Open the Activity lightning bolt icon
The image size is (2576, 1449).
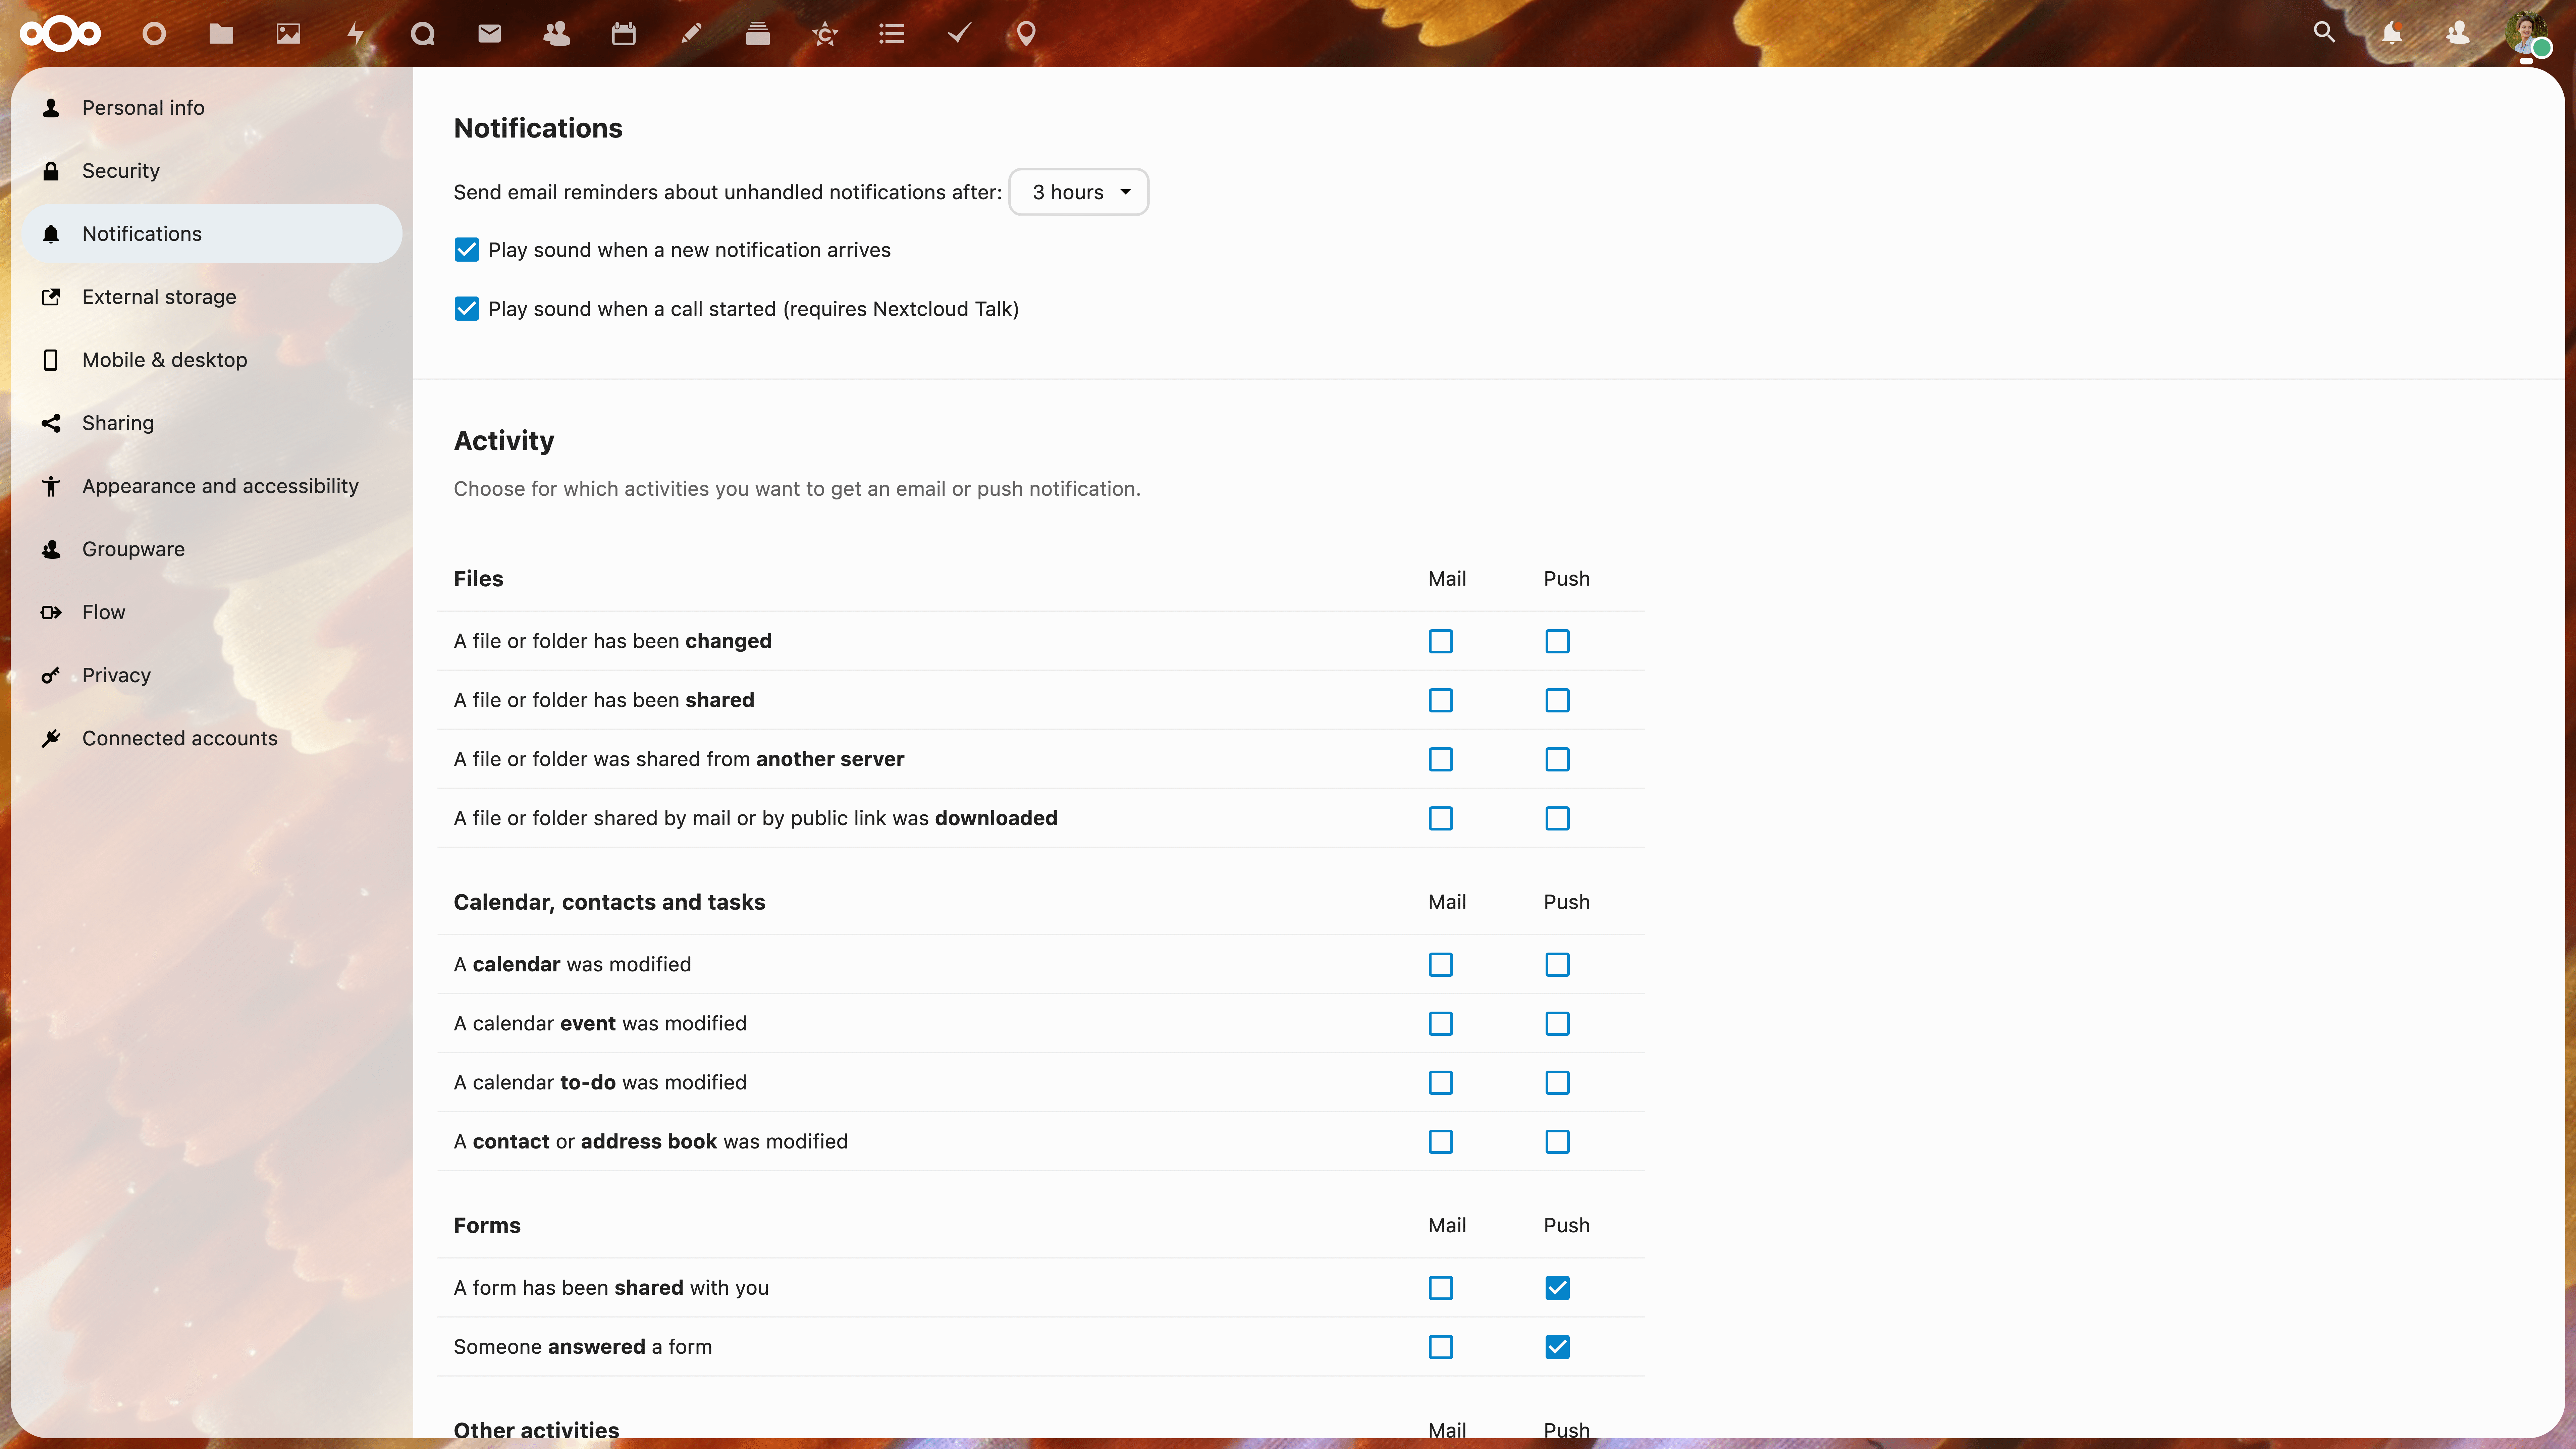click(355, 34)
